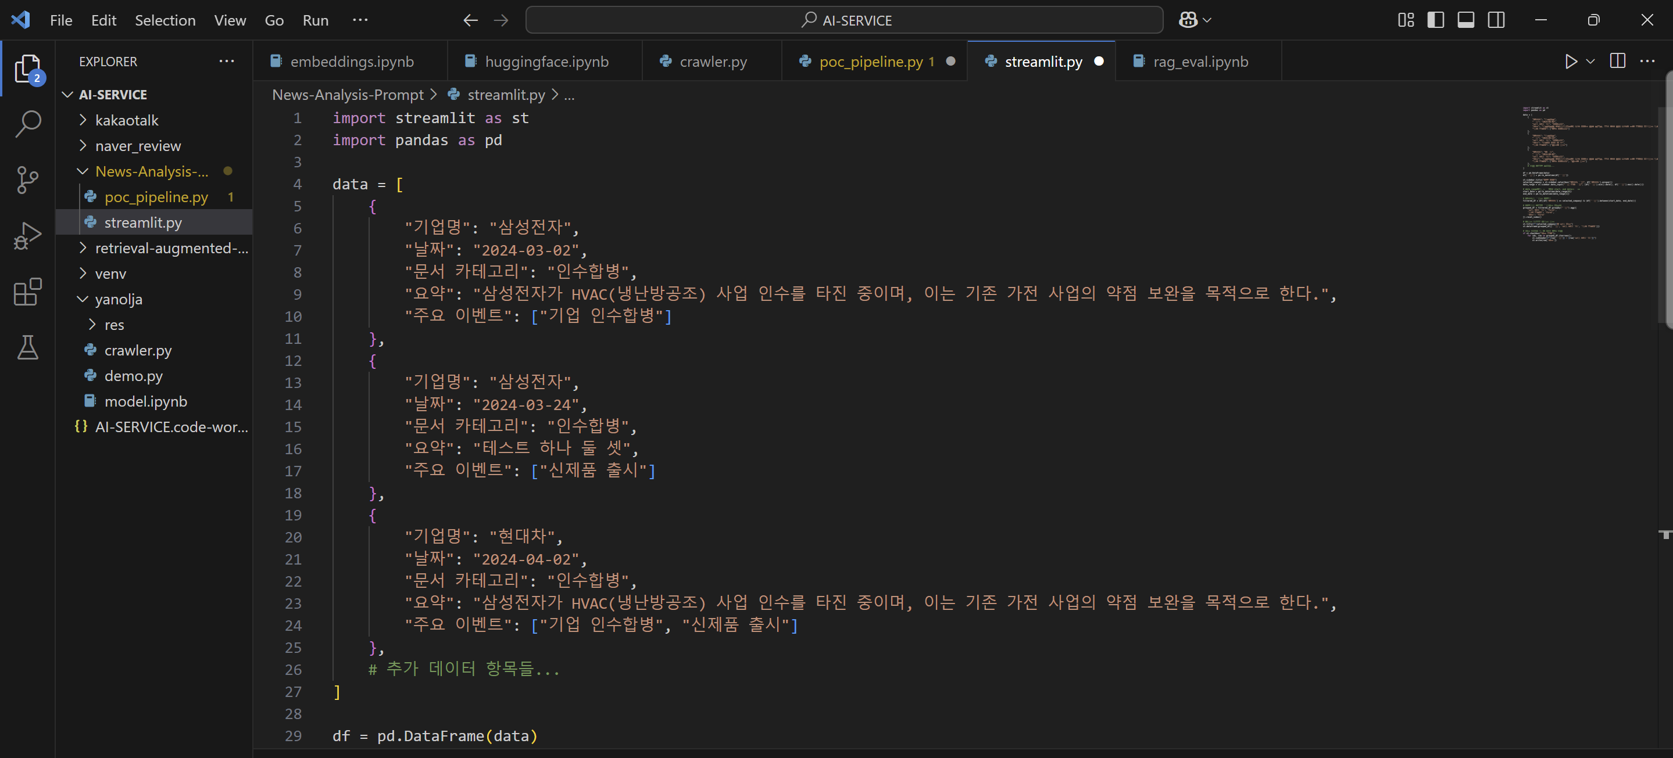Viewport: 1673px width, 758px height.
Task: Open the Extensions view
Action: pos(28,292)
